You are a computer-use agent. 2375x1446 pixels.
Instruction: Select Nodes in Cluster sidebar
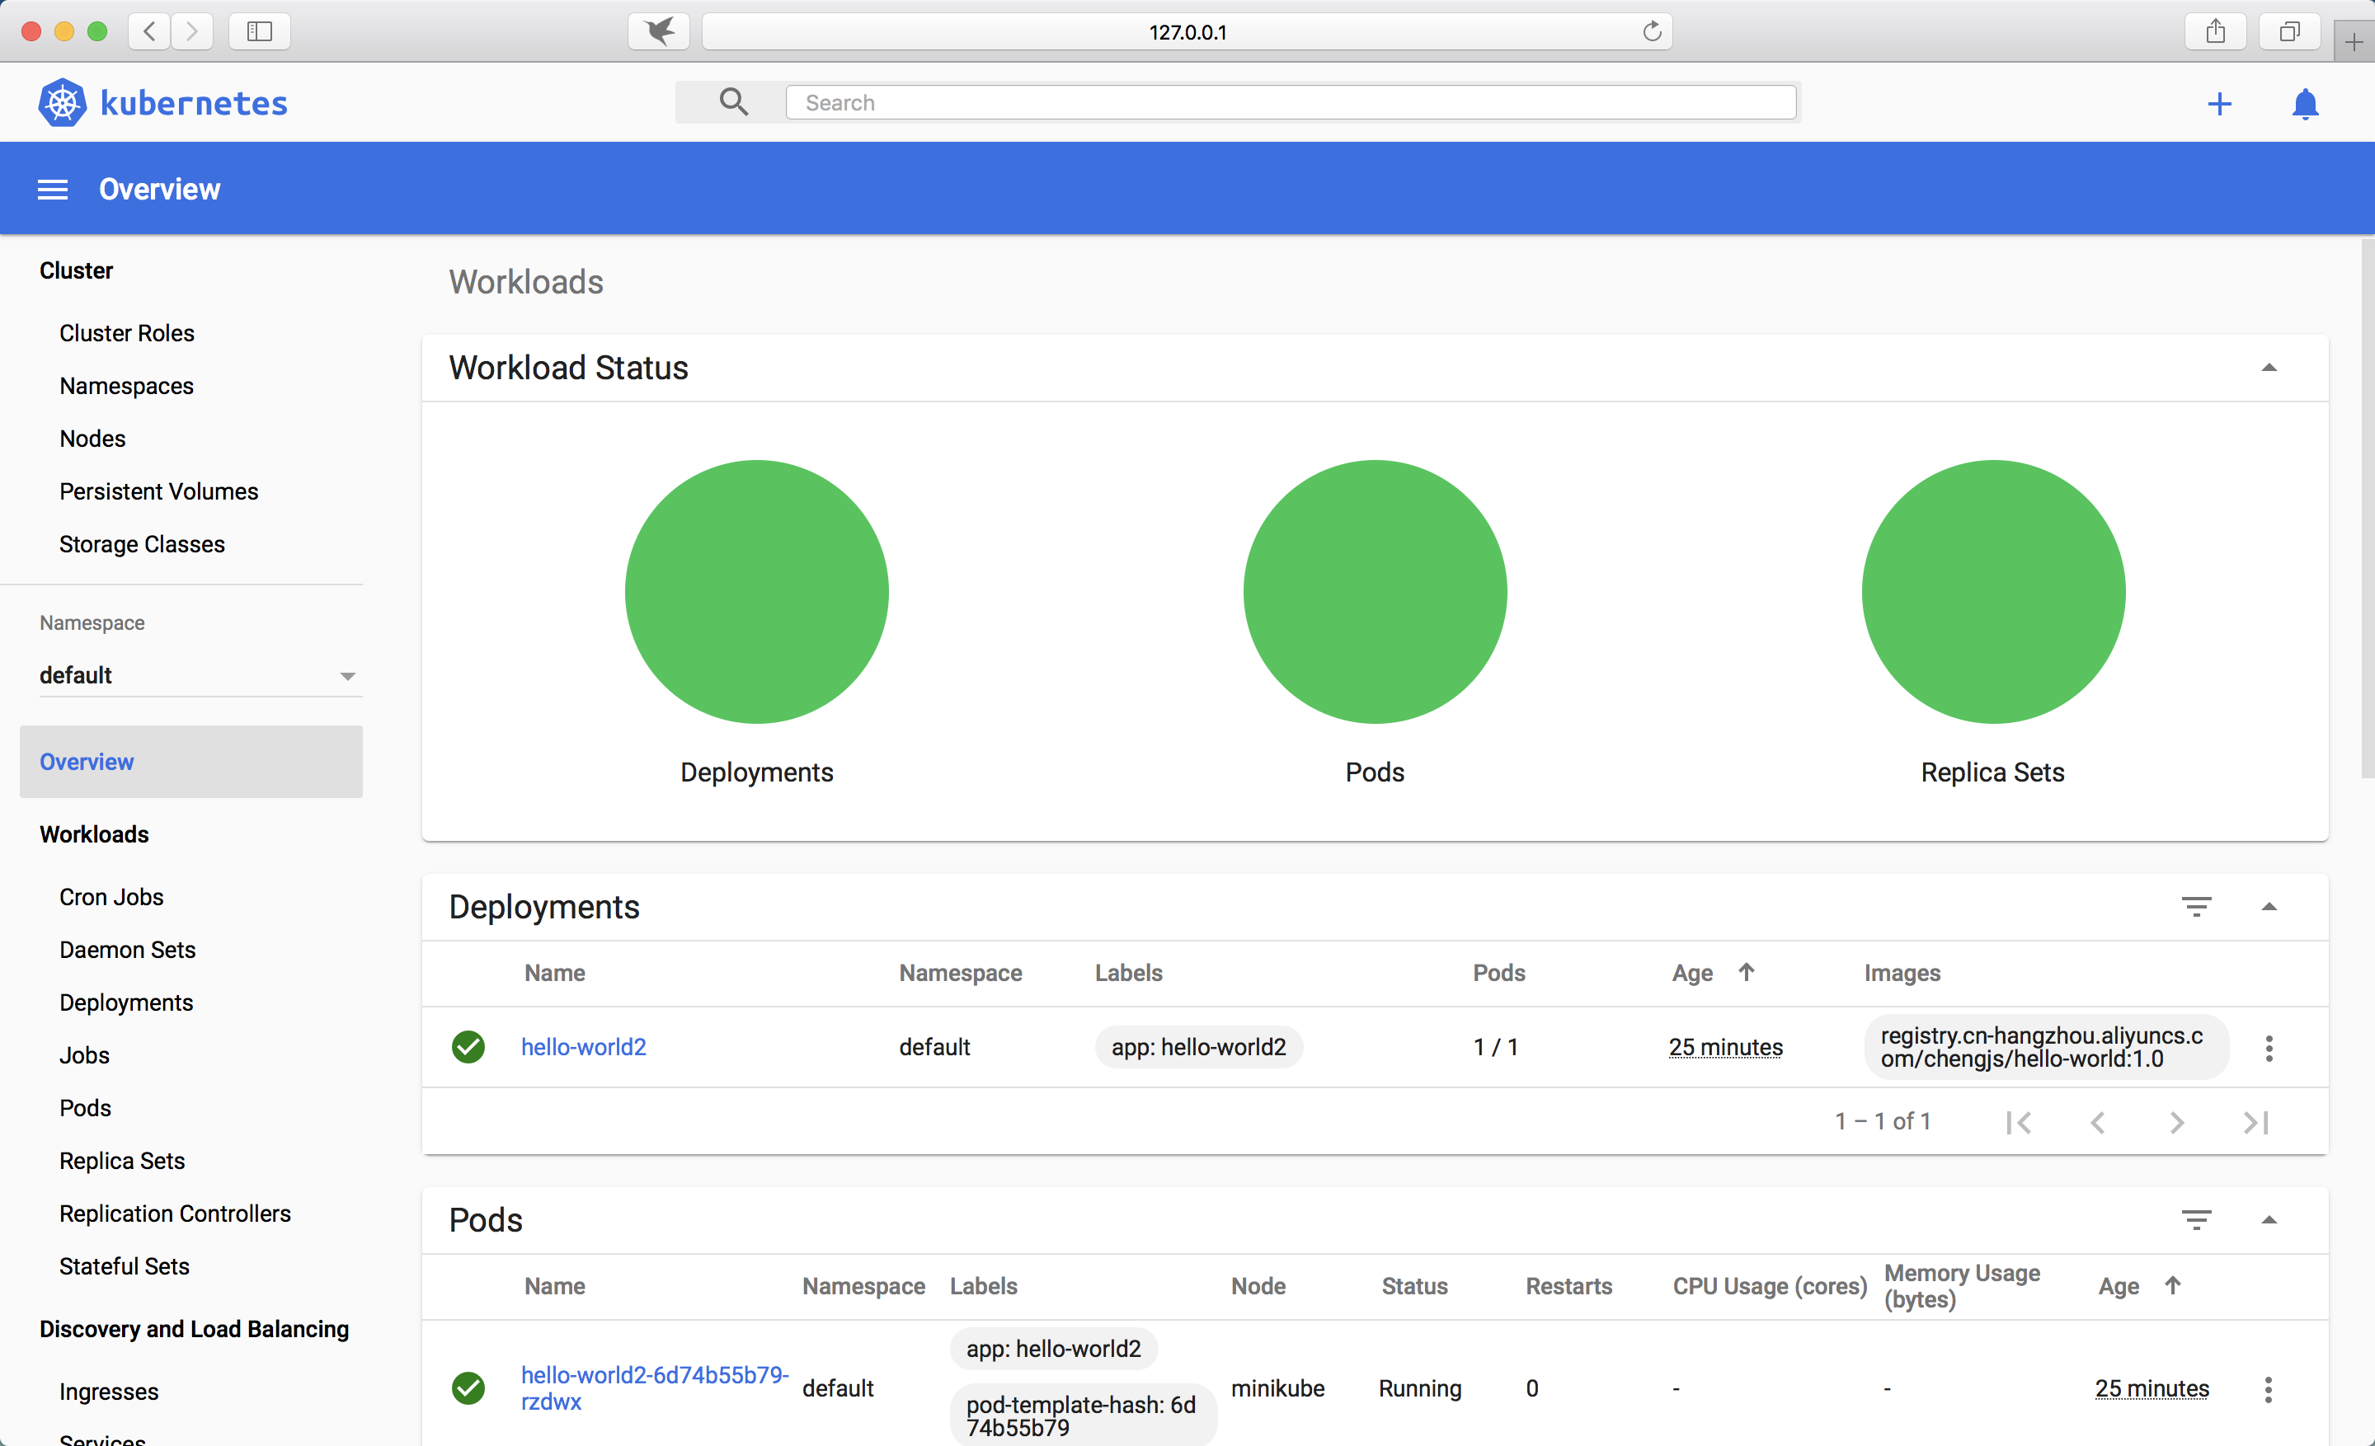pyautogui.click(x=92, y=439)
